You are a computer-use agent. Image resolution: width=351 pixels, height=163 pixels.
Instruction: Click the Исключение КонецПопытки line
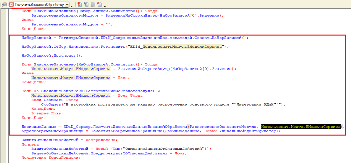coord(50,157)
